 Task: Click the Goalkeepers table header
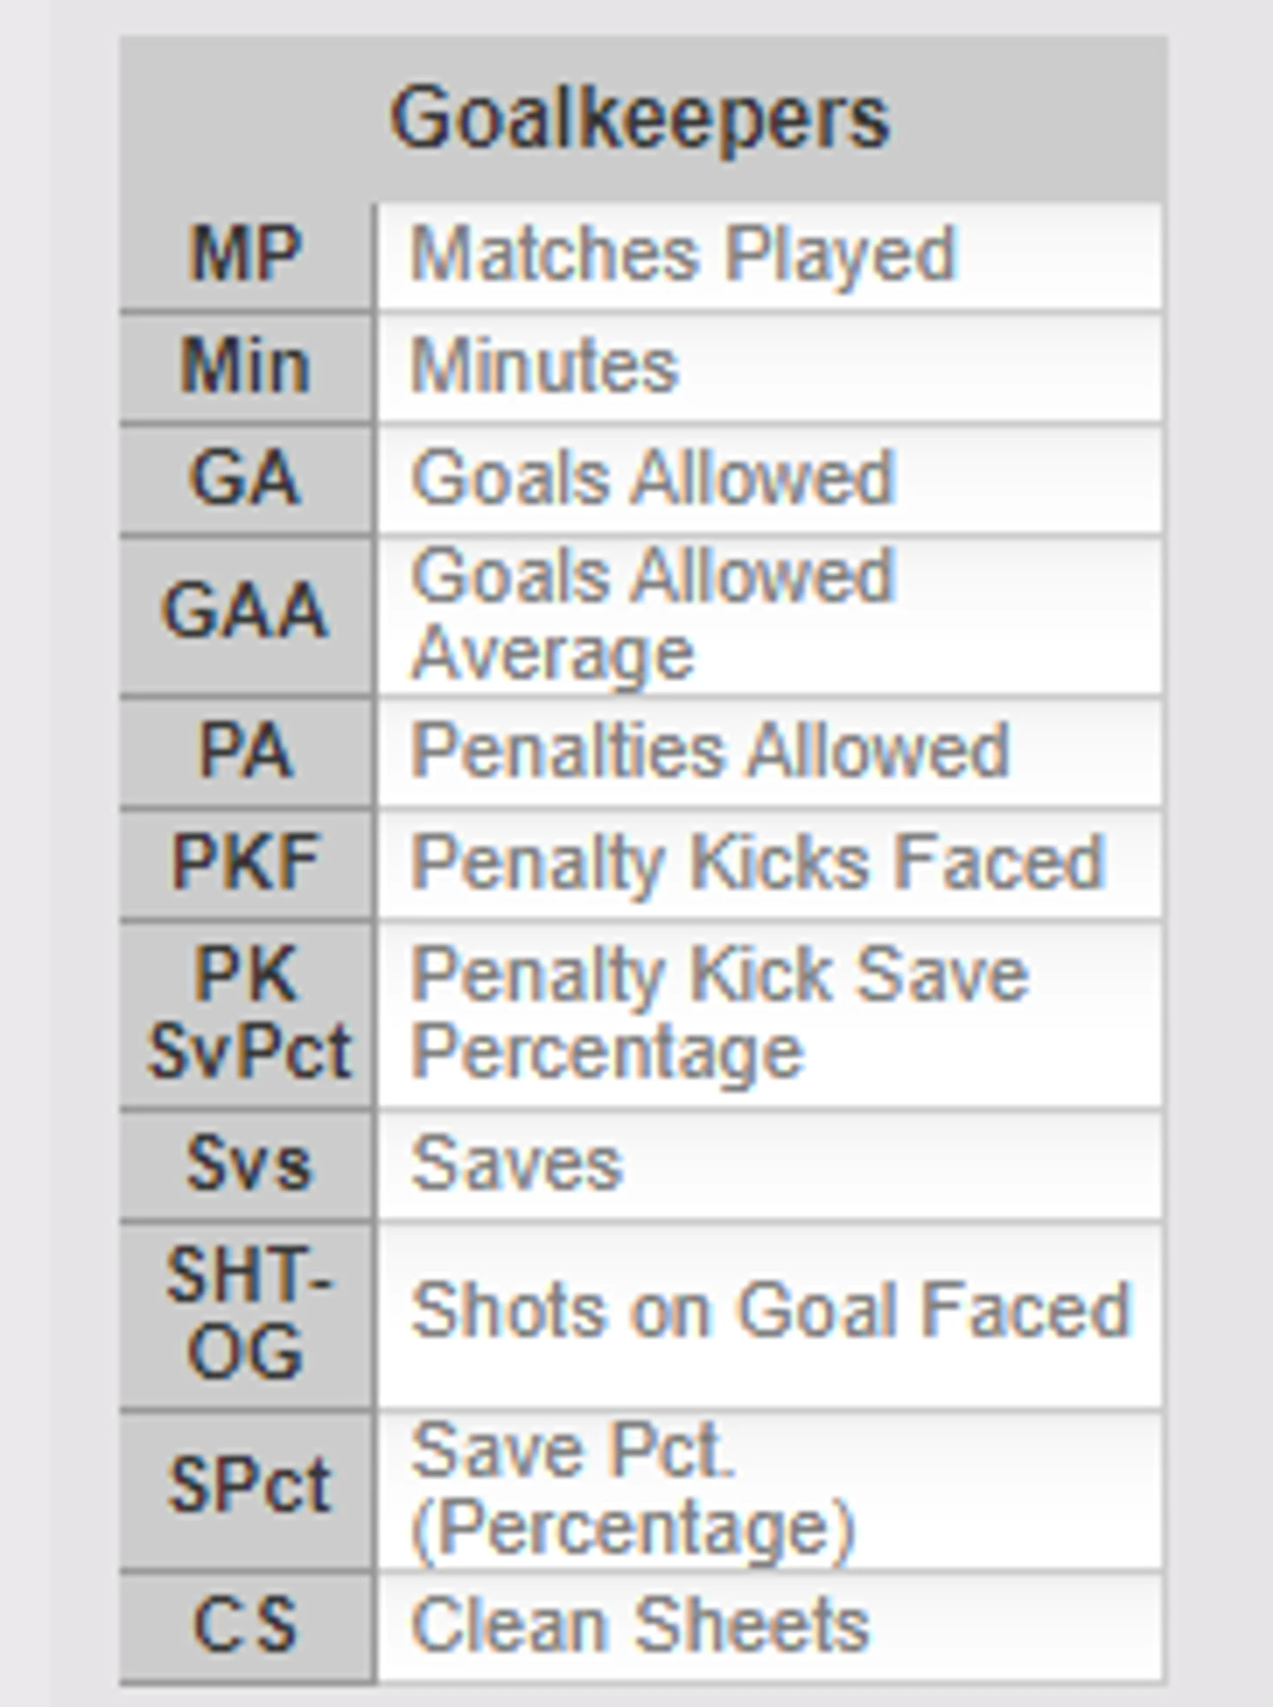coord(641,118)
